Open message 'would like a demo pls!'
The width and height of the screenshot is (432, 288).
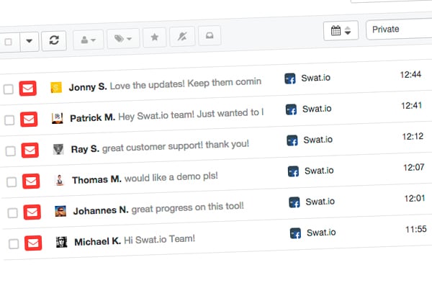click(171, 177)
